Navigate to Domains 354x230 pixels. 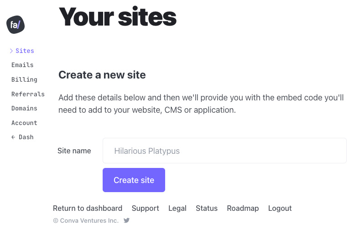[x=24, y=108]
